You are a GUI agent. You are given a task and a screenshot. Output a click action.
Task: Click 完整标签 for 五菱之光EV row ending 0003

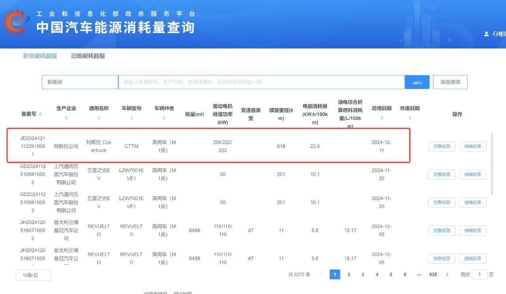coord(442,202)
